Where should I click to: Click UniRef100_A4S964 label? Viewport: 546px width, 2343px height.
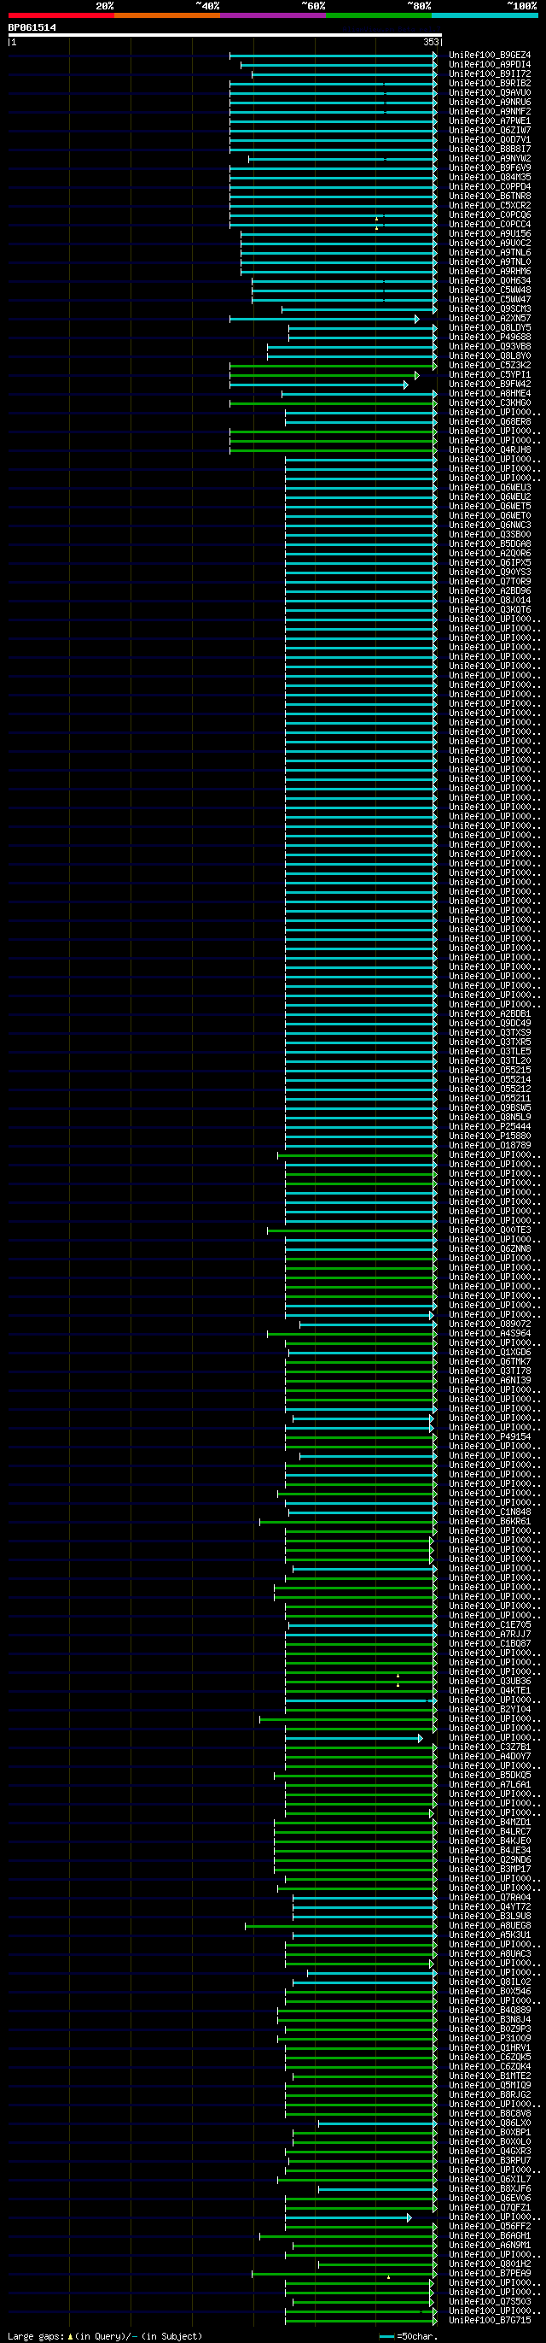pos(490,1333)
